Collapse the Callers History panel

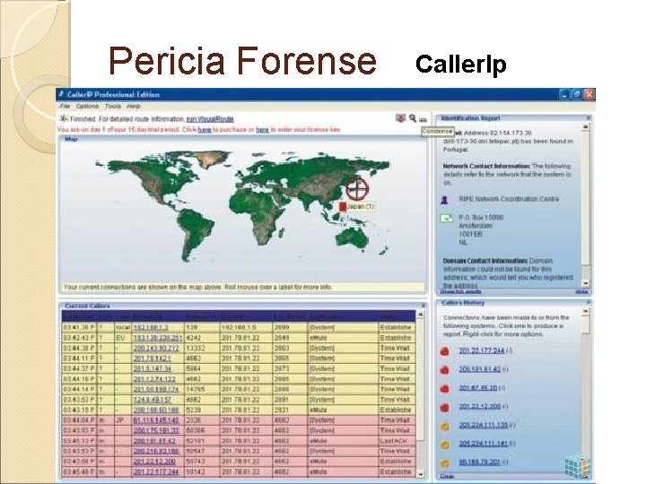[x=589, y=303]
